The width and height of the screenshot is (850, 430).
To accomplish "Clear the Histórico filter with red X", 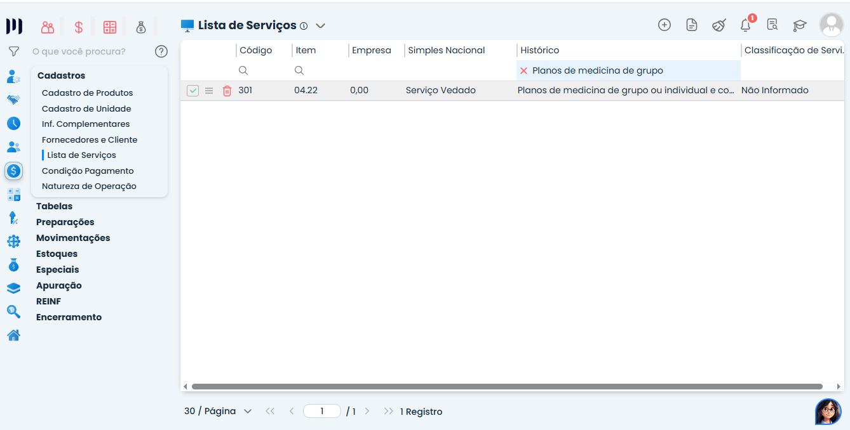I will (x=523, y=71).
